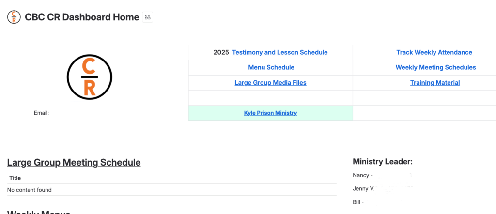Image resolution: width=496 pixels, height=214 pixels.
Task: Click the CBC CR Dashboard Home page title
Action: [x=82, y=17]
